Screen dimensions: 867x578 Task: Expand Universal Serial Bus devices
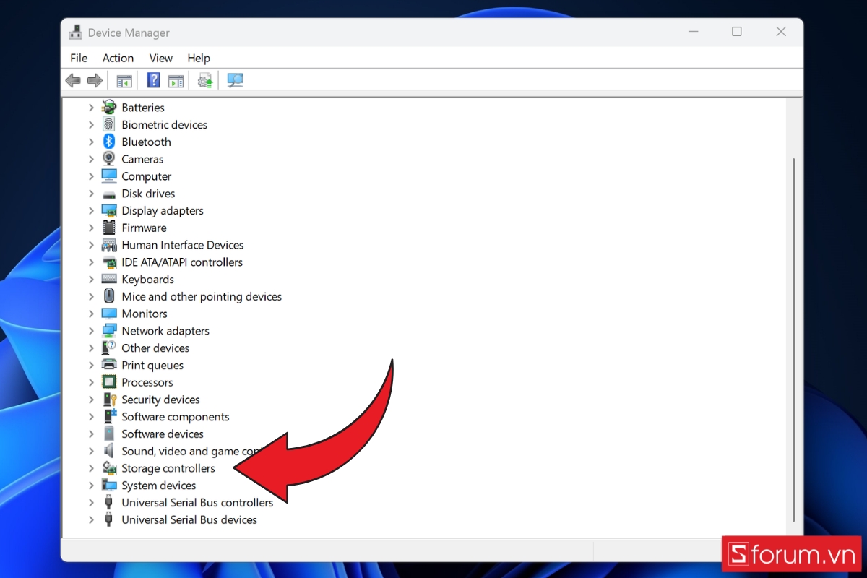tap(91, 519)
